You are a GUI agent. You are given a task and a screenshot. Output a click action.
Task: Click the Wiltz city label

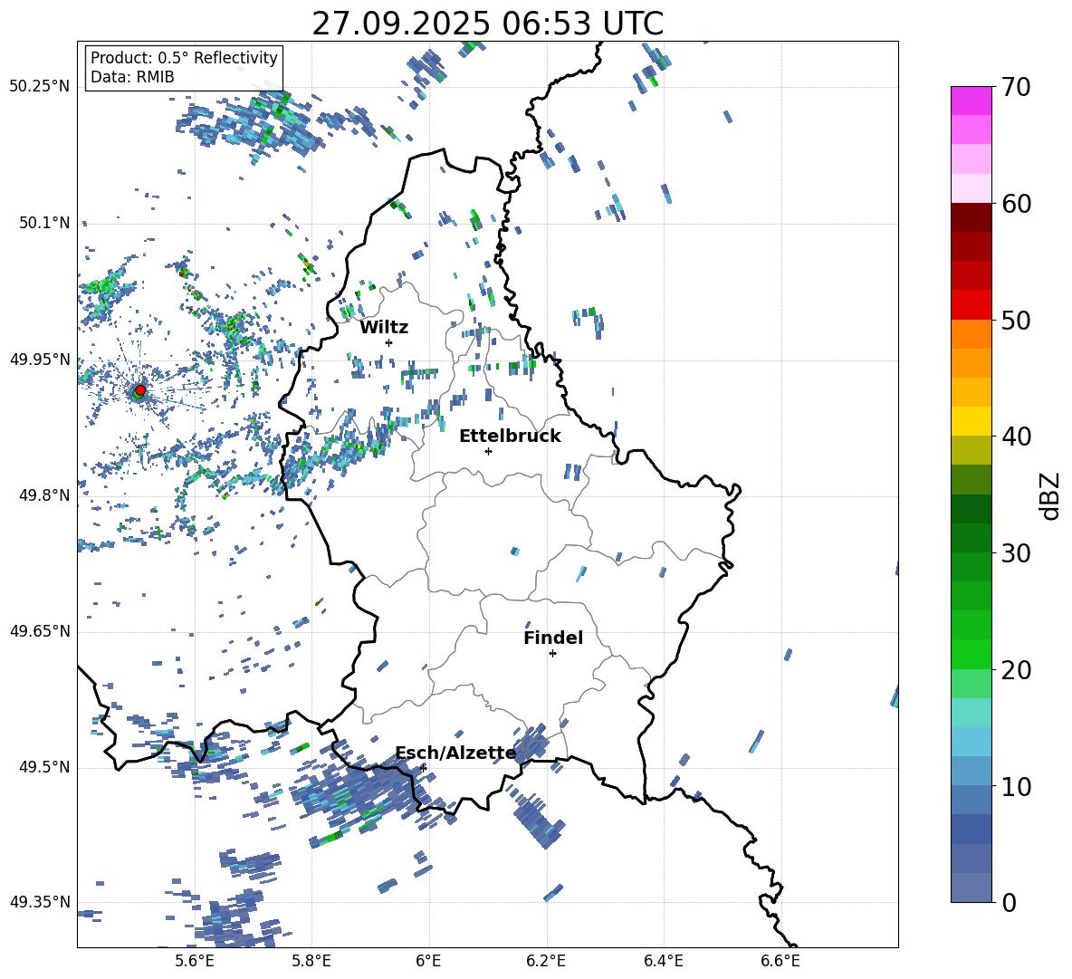384,328
